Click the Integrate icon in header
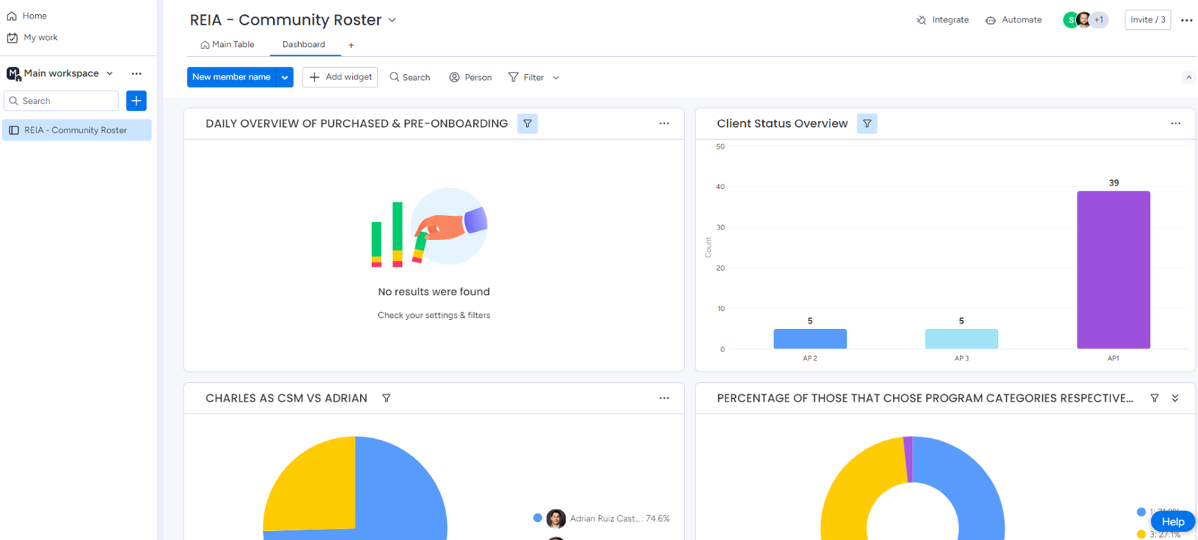This screenshot has width=1198, height=540. click(x=921, y=20)
